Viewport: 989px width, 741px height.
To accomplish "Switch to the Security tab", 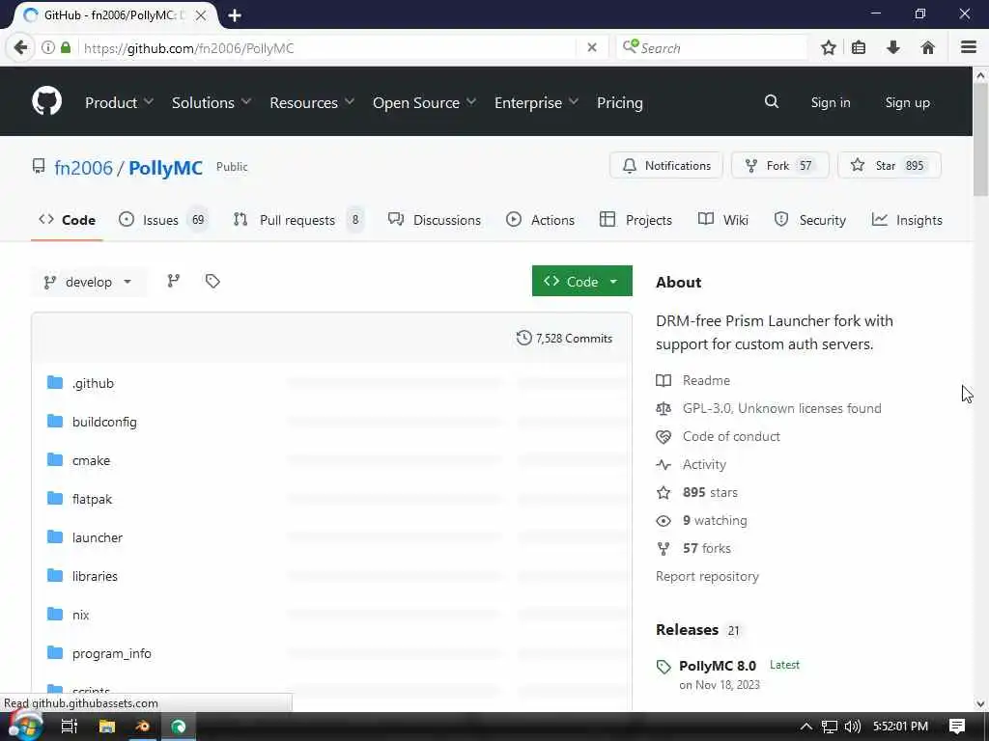I will coord(809,220).
